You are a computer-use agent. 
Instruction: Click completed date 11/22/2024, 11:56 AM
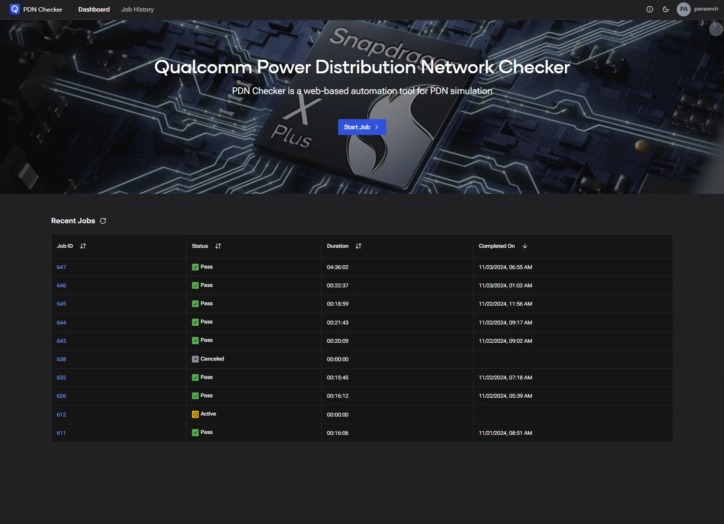click(x=505, y=304)
